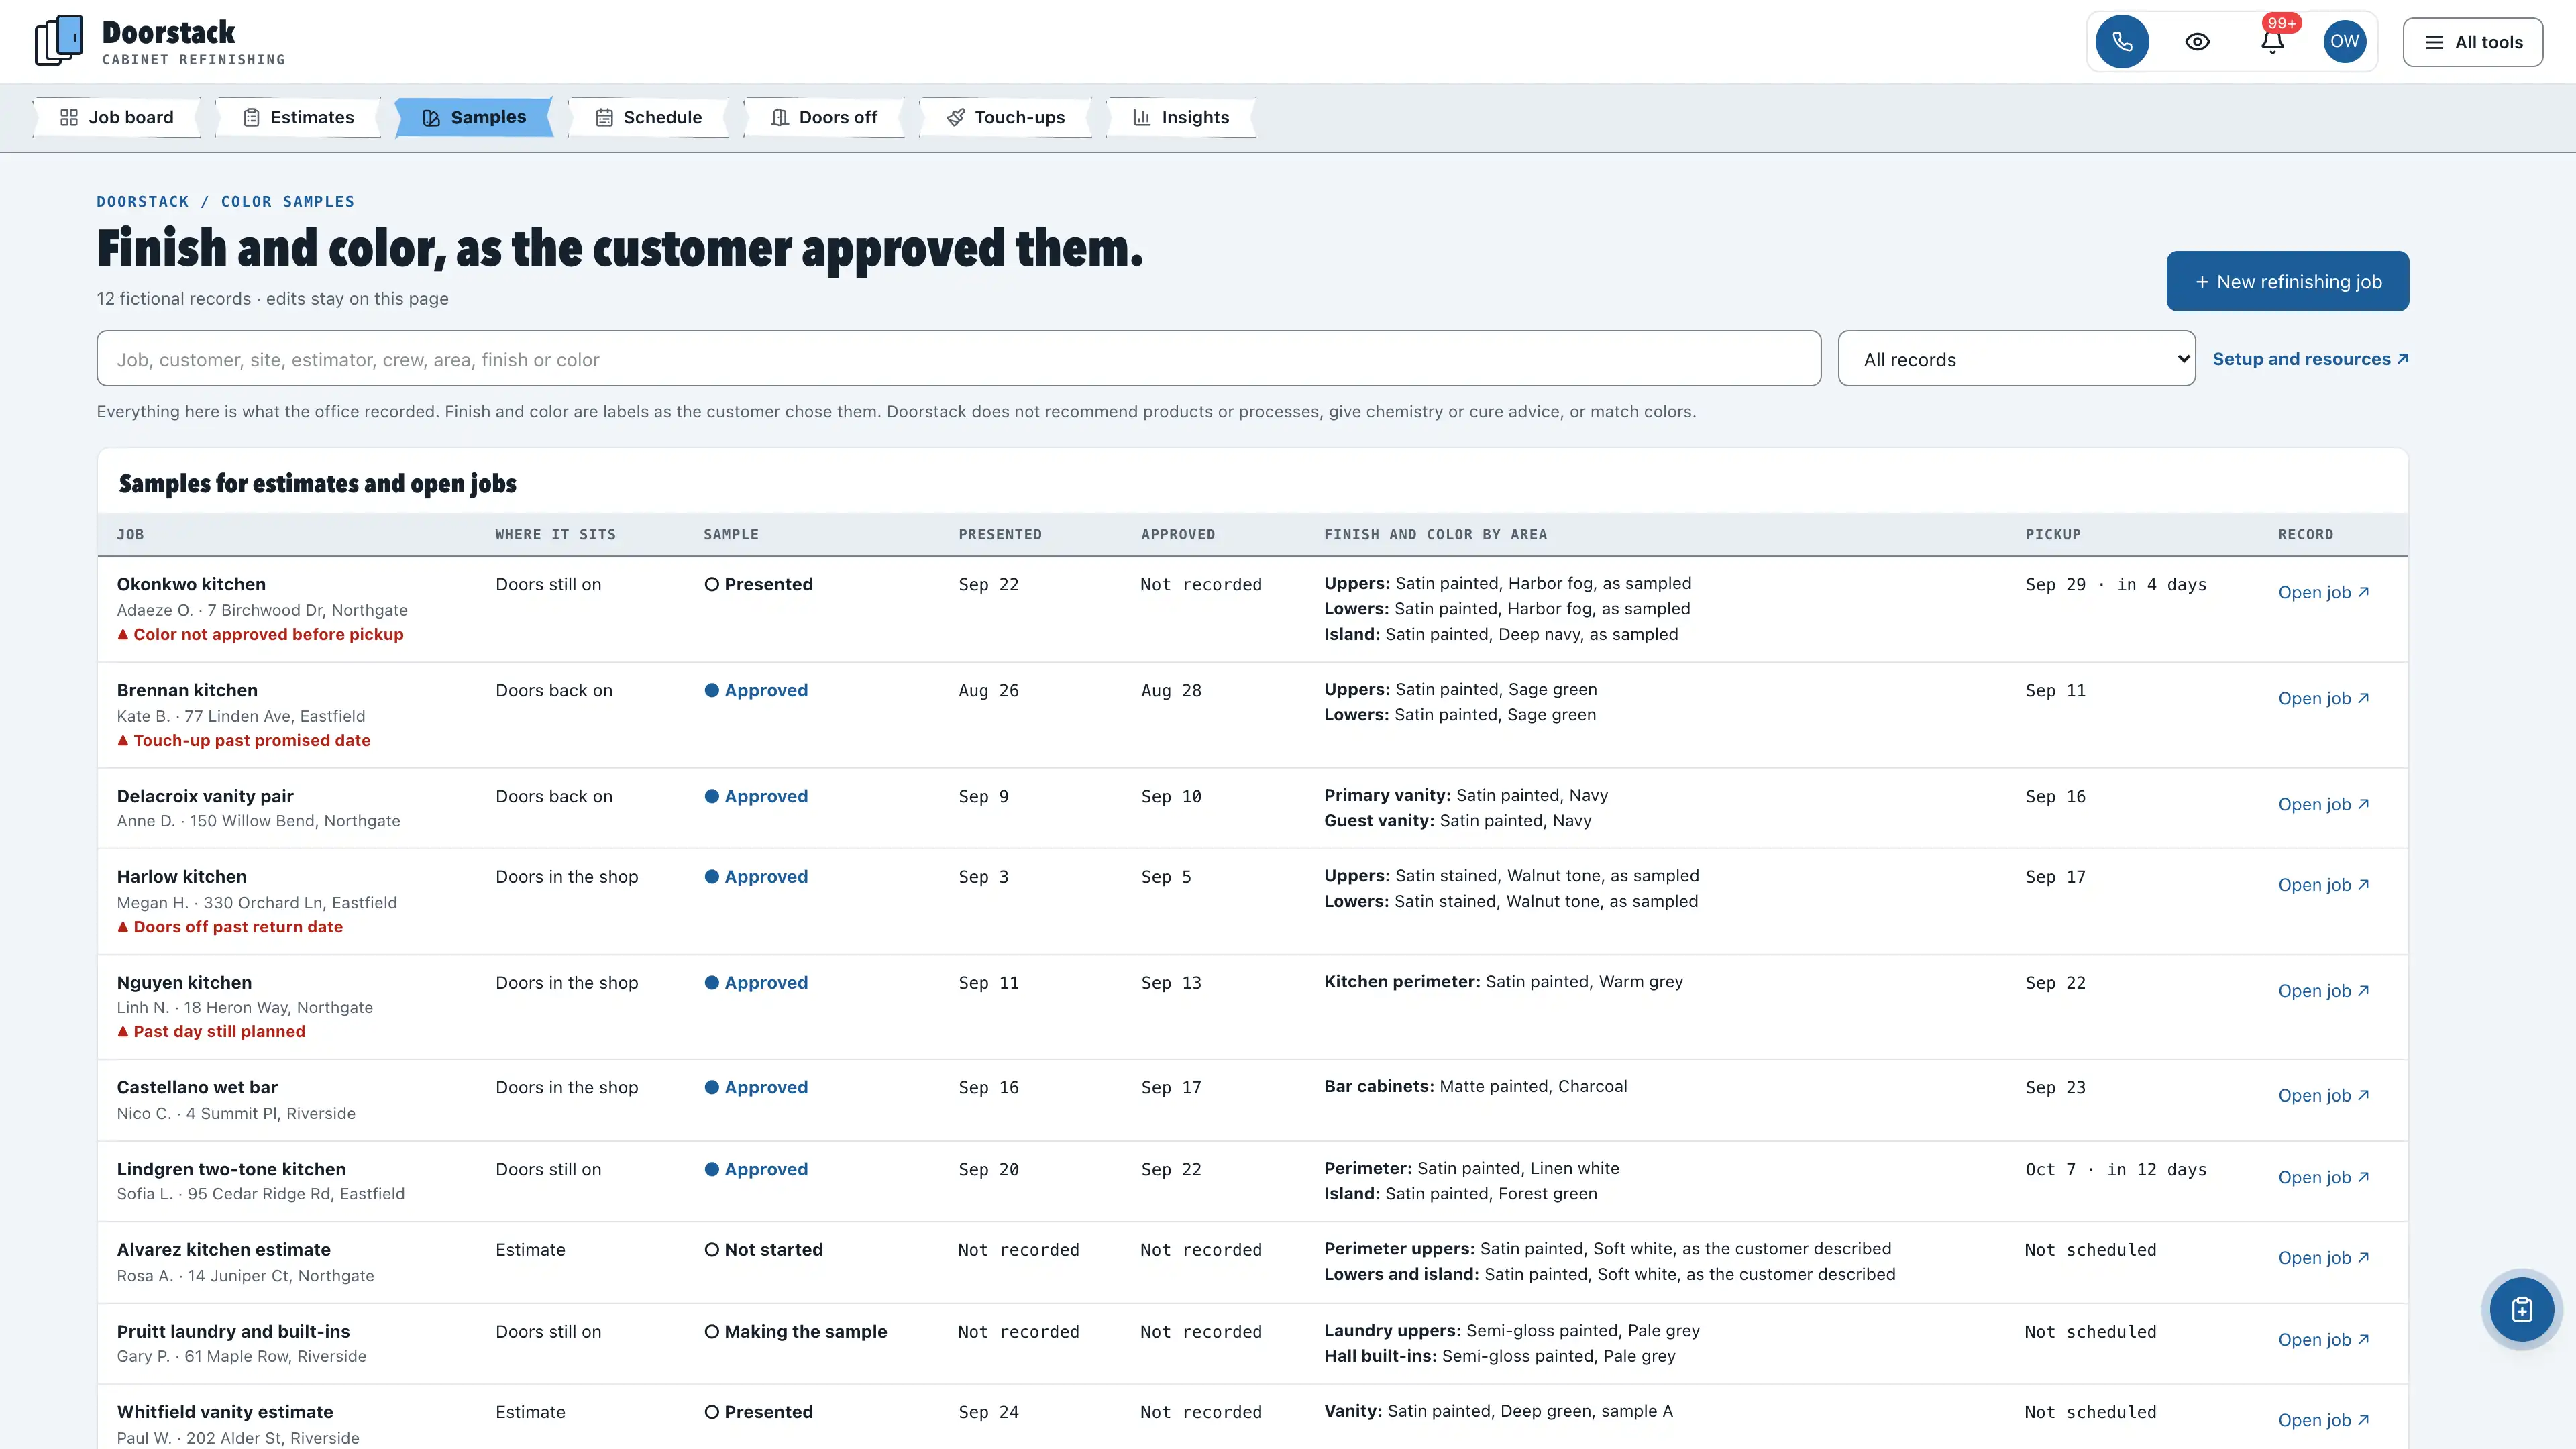Open job for Castellano wet bar
This screenshot has height=1449, width=2576.
[x=2323, y=1095]
